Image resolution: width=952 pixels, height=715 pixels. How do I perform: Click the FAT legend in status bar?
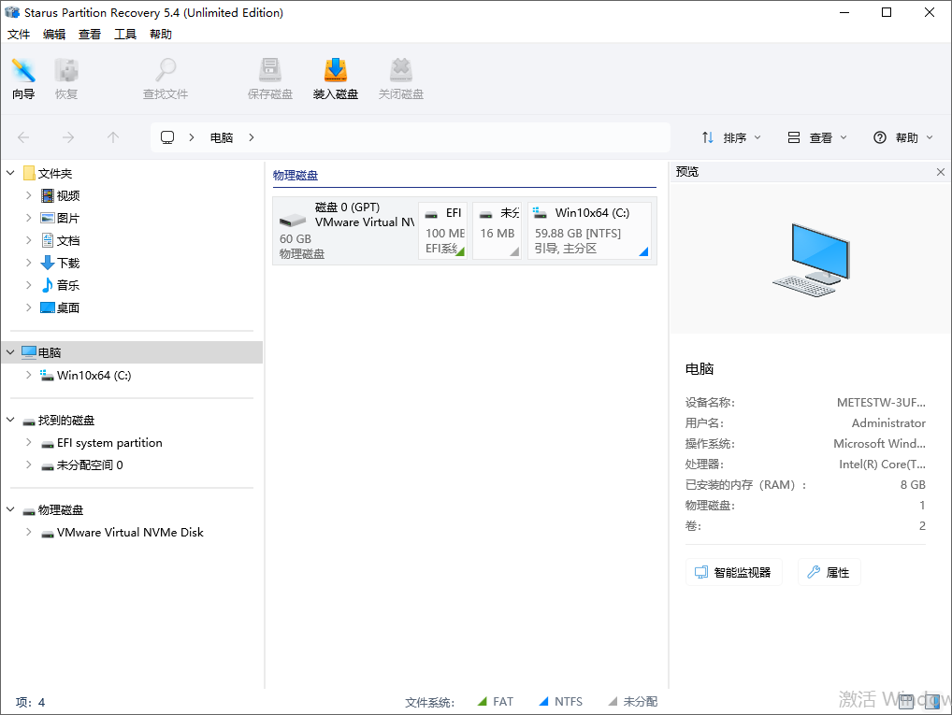point(496,702)
